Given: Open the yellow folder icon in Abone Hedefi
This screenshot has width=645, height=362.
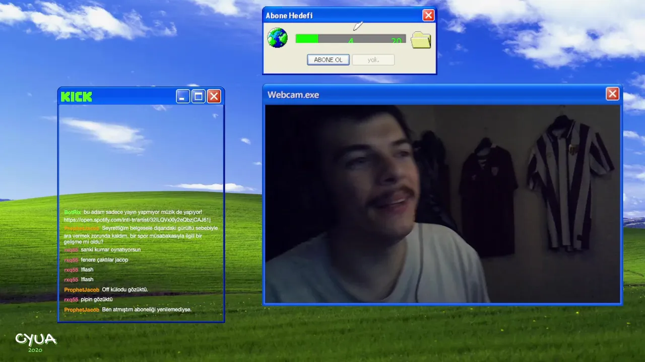Looking at the screenshot, I should tap(421, 40).
